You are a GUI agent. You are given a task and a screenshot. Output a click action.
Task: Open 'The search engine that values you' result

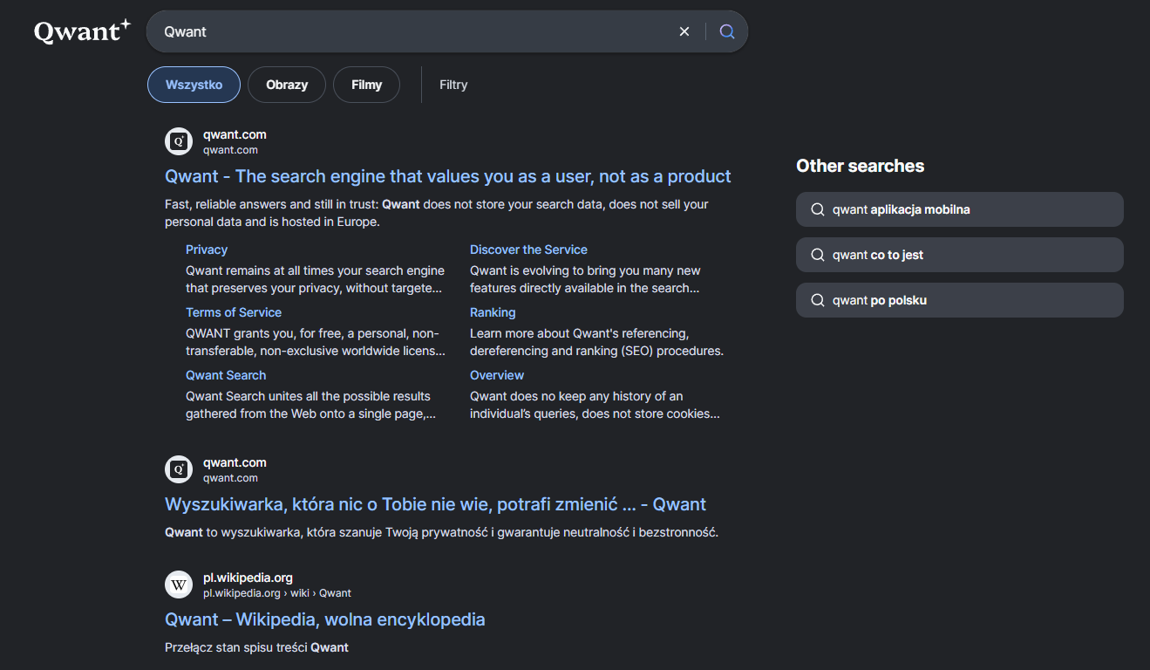(x=448, y=176)
